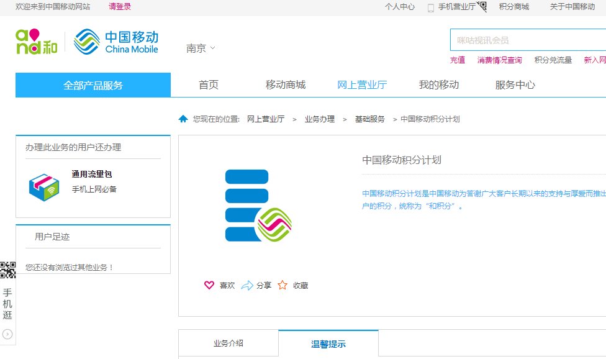Click the 积分兑流量 link
The height and width of the screenshot is (359, 606).
pyautogui.click(x=552, y=60)
